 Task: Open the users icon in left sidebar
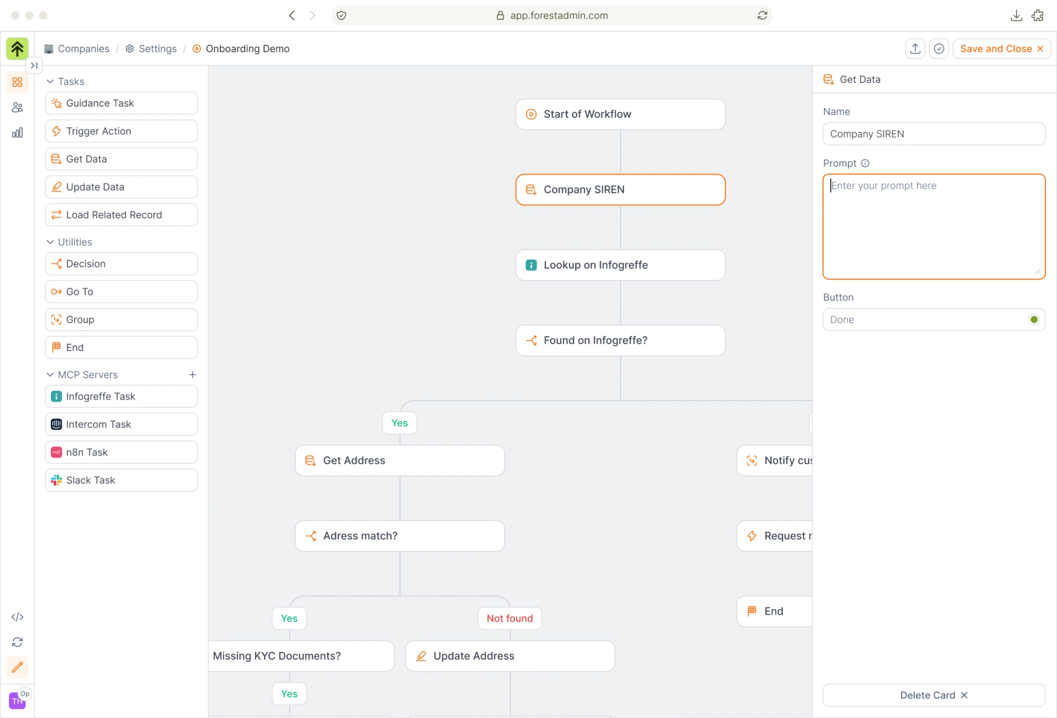click(x=17, y=107)
